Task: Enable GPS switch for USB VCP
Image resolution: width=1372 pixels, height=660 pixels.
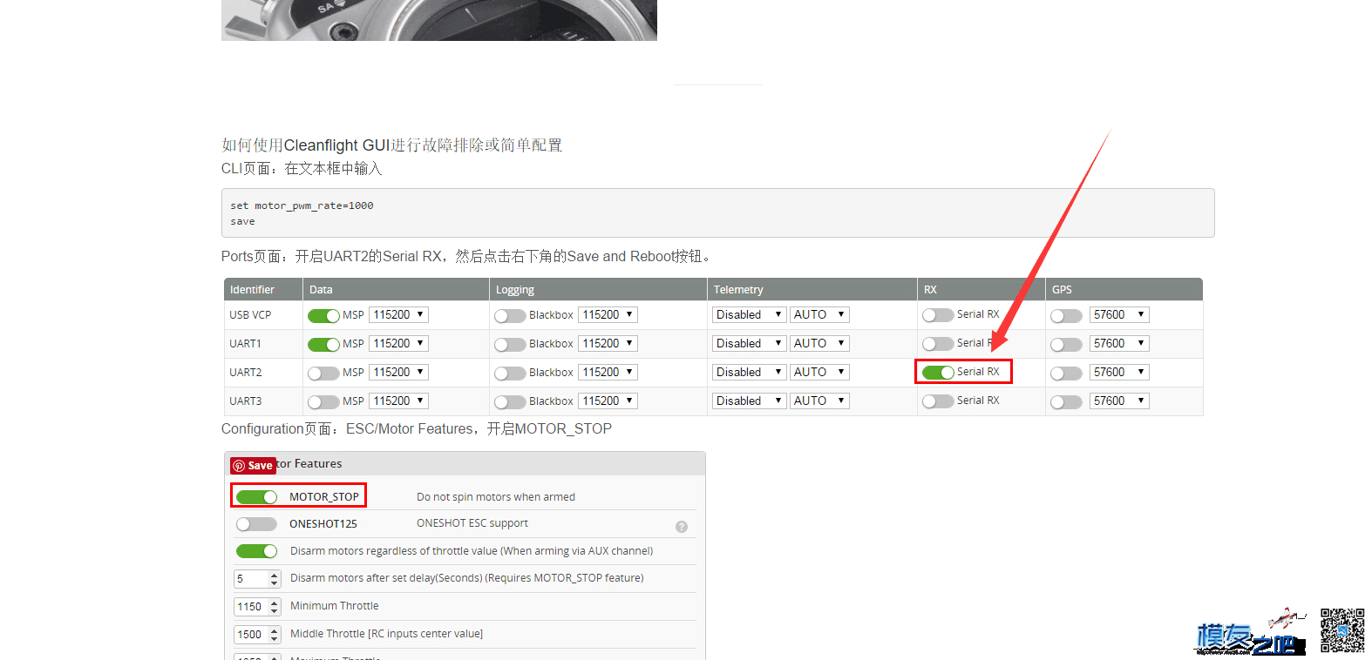Action: coord(1066,315)
